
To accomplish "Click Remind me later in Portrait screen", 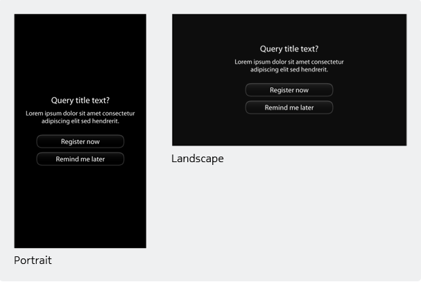I will pyautogui.click(x=80, y=159).
